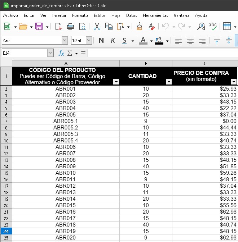
Task: Run the spelling check
Action: [x=212, y=26]
